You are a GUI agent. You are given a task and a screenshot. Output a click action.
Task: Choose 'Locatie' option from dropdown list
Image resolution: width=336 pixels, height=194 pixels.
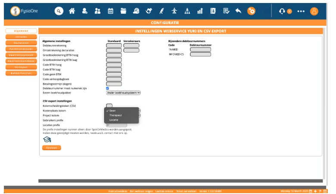114,120
